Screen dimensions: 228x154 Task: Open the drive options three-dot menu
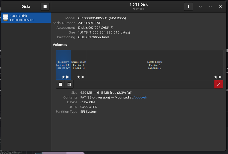pyautogui.click(x=188, y=6)
